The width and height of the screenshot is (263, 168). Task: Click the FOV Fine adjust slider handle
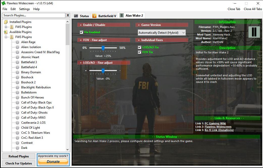[103, 48]
